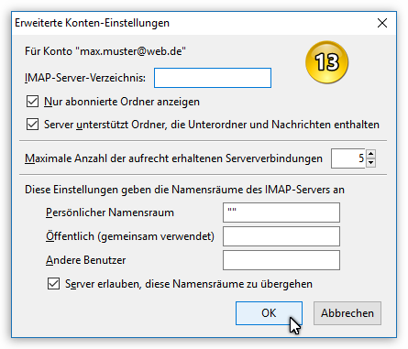Confirm settings with the OK button
The image size is (408, 349).
269,313
